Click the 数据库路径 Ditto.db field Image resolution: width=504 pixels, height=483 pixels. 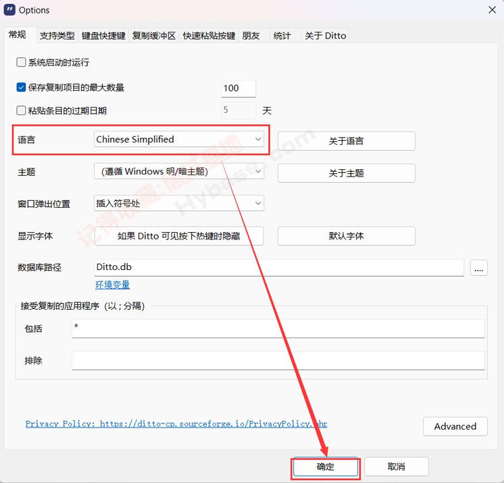(x=279, y=268)
